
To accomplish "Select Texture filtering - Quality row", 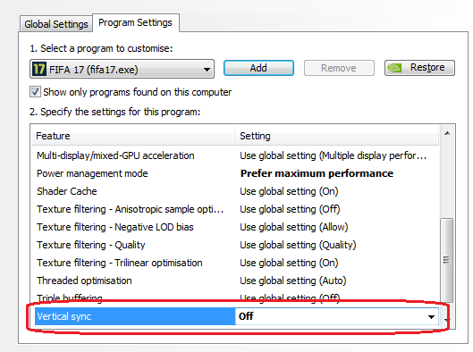I will (235, 245).
